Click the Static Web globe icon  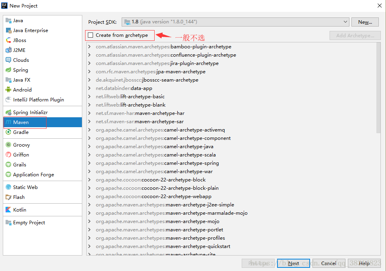click(x=8, y=187)
